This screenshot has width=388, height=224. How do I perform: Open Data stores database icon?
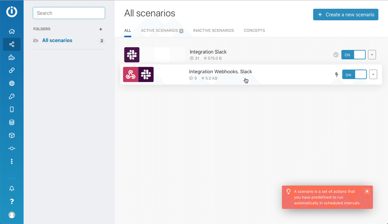pos(12,122)
